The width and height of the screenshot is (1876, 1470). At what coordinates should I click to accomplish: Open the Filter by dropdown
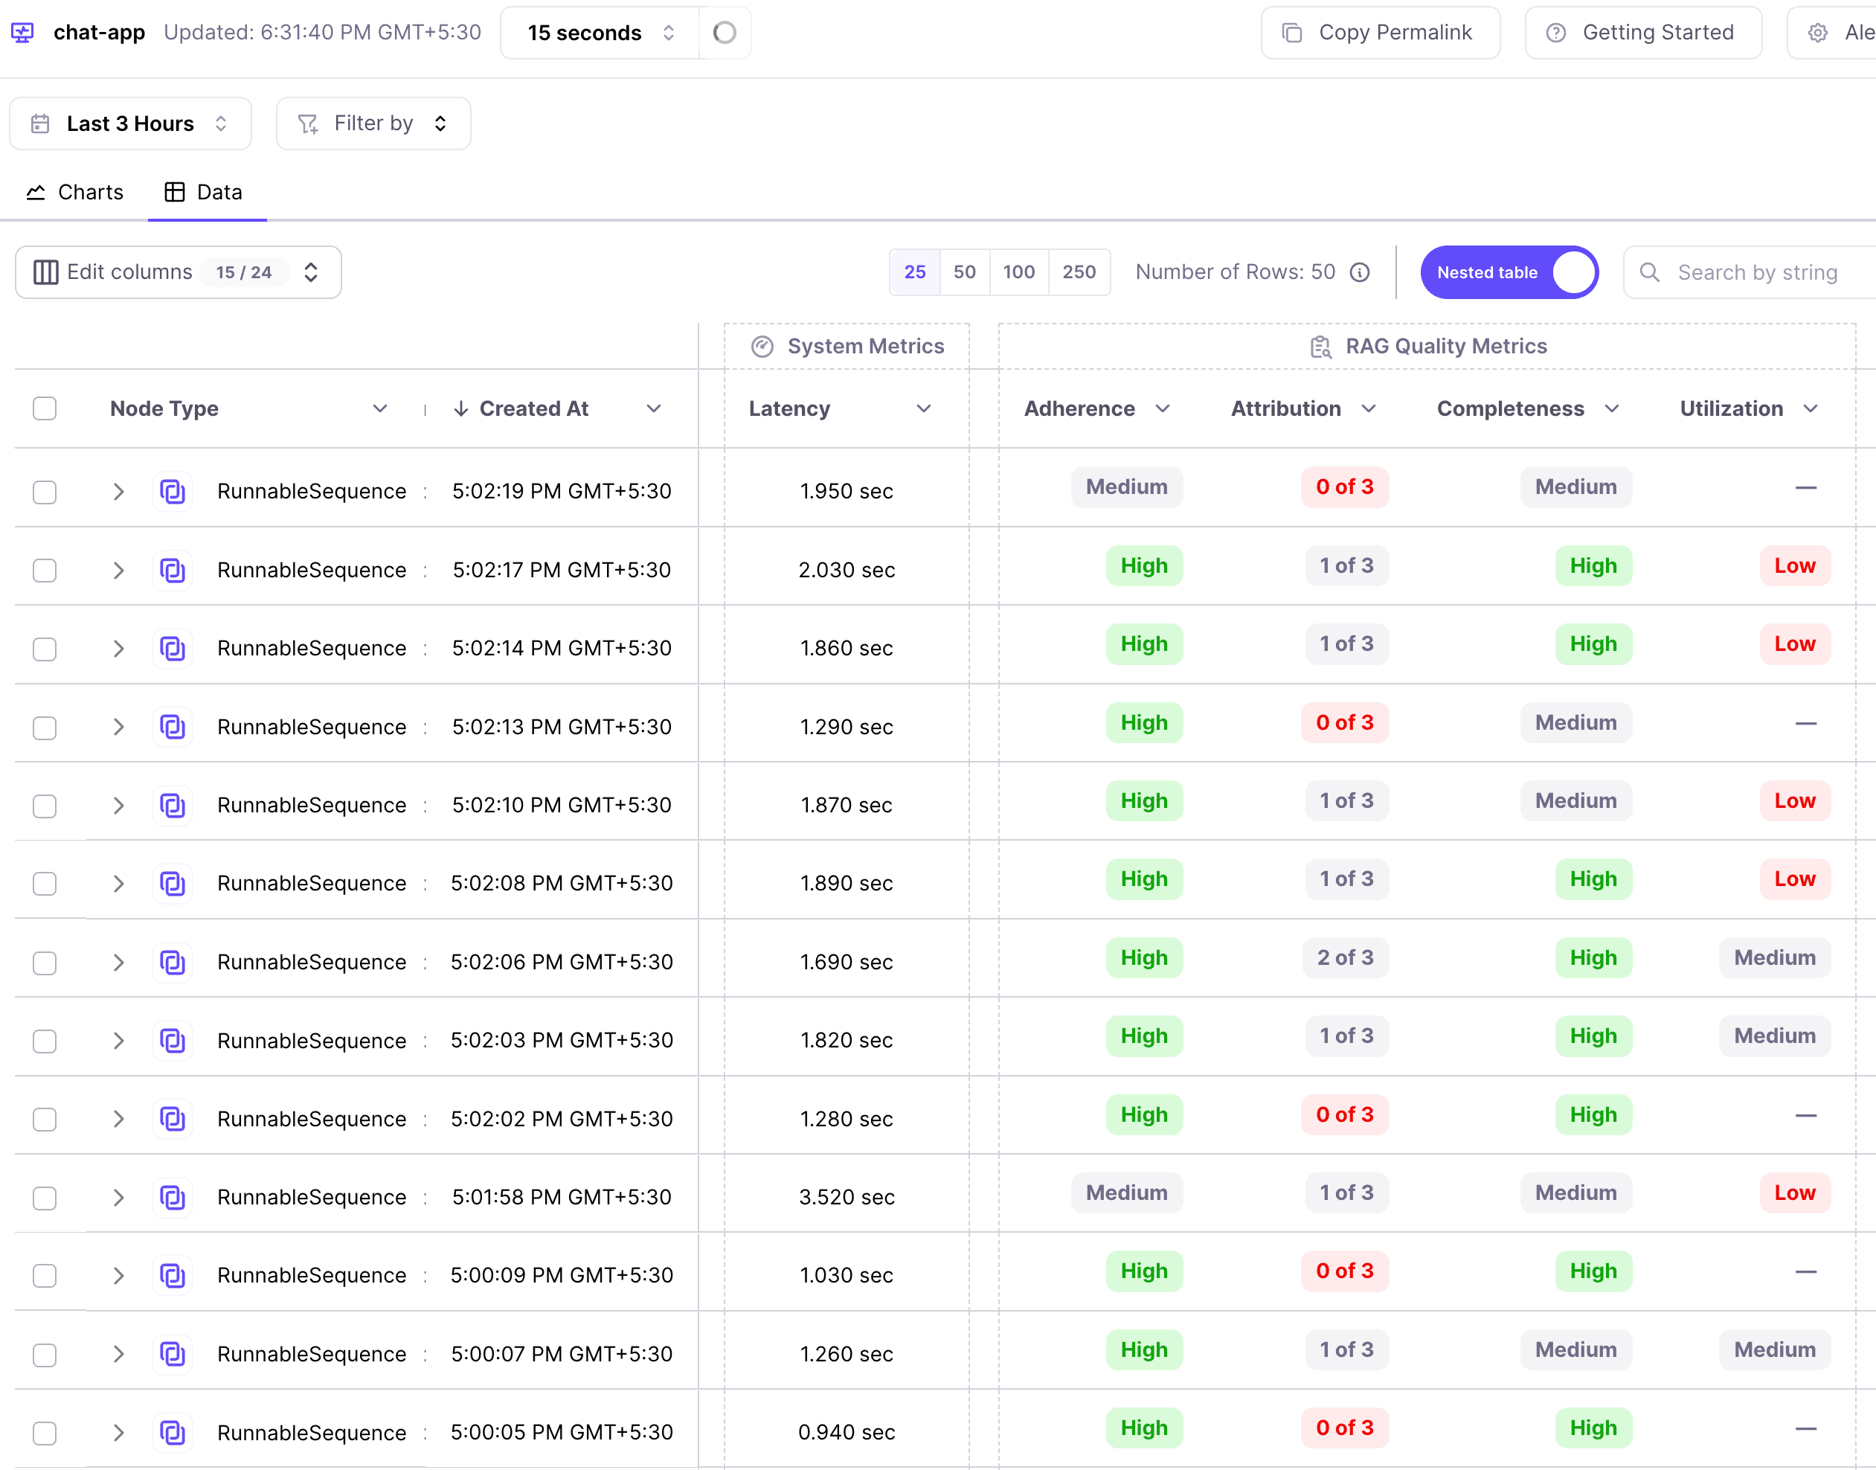[373, 123]
